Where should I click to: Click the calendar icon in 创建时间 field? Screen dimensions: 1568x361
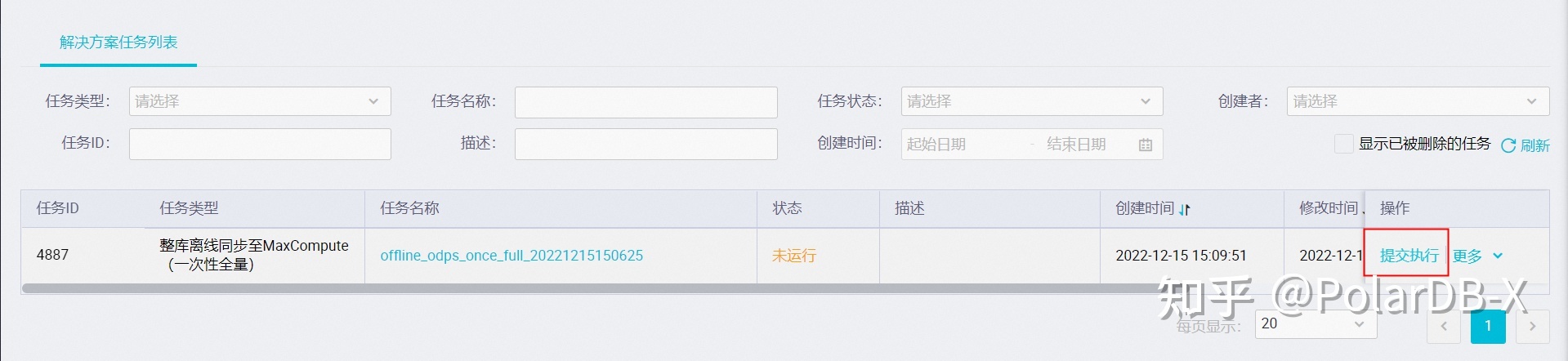(1146, 145)
